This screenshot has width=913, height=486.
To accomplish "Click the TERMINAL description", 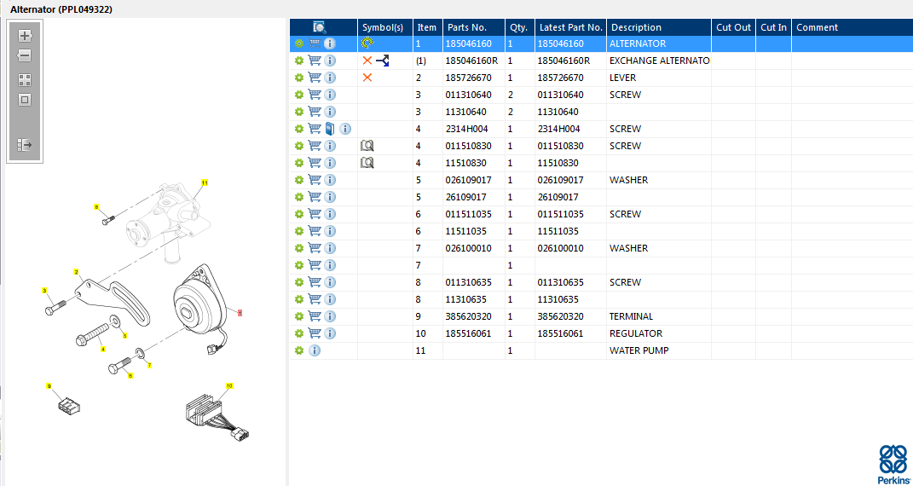I will (631, 316).
